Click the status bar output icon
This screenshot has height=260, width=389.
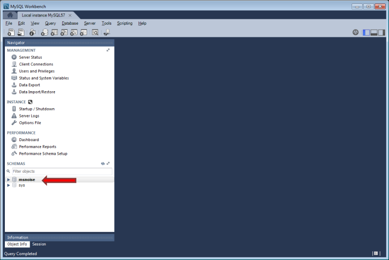click(376, 253)
